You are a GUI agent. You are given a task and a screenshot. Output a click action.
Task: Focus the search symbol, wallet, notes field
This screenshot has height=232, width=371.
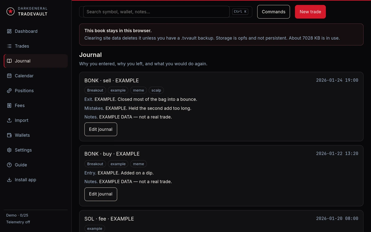(x=156, y=12)
